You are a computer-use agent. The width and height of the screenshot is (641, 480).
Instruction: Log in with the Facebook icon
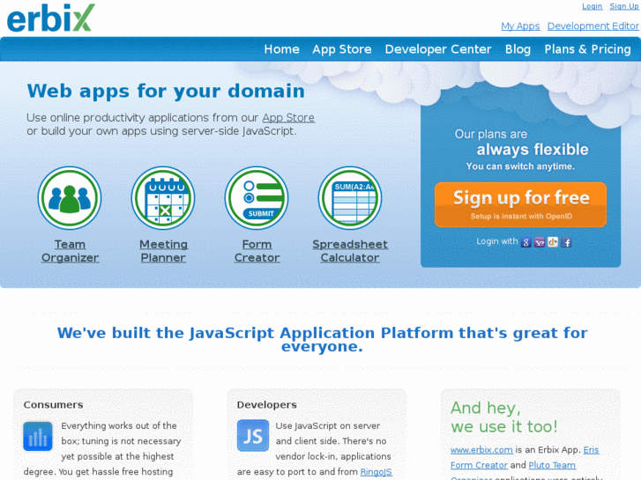[566, 242]
